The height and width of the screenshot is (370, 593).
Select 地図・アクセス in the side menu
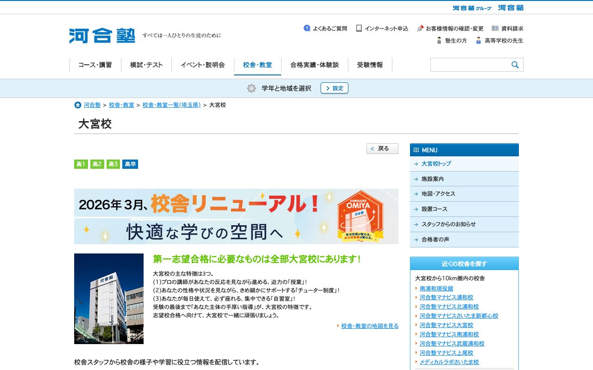pos(464,194)
